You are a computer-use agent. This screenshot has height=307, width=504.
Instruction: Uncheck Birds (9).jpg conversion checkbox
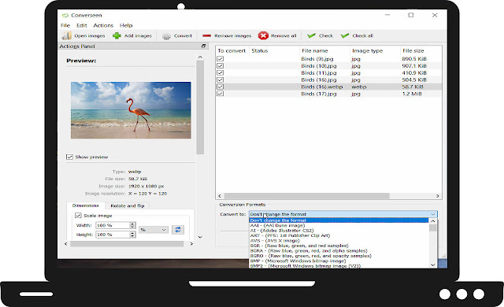point(220,59)
